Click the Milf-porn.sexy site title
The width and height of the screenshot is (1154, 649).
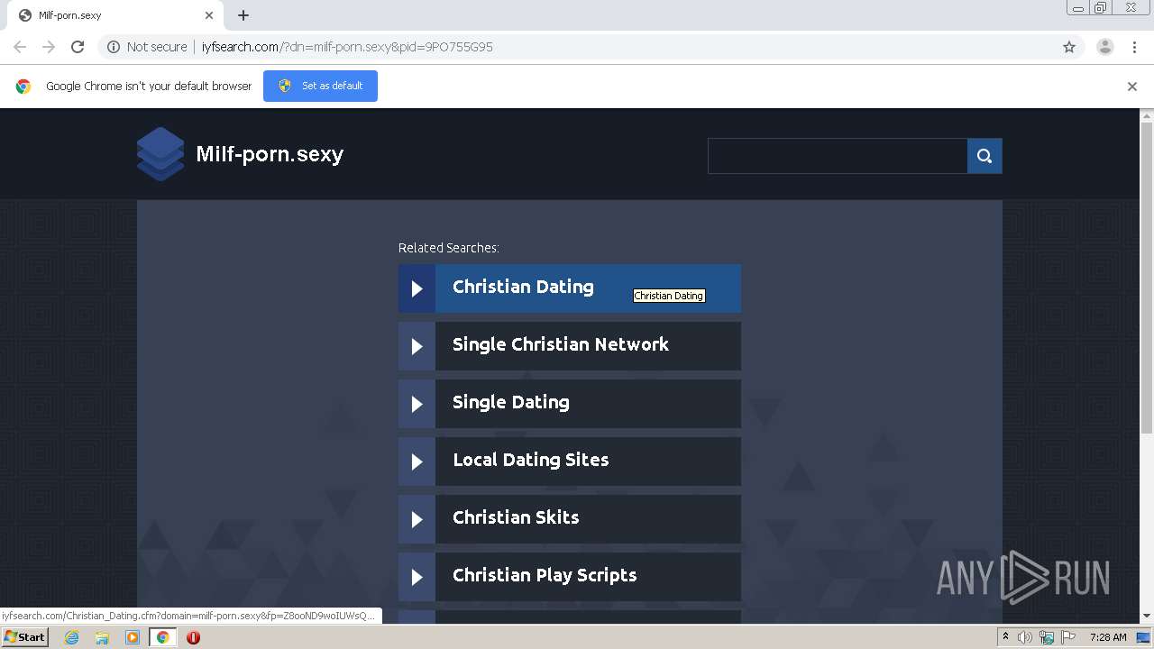click(x=270, y=154)
